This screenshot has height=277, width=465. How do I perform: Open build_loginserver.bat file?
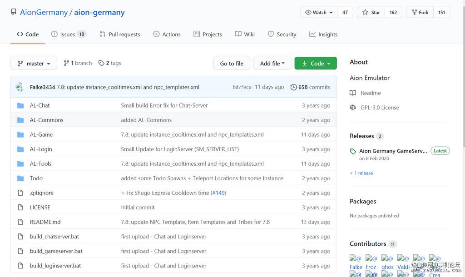pyautogui.click(x=55, y=266)
